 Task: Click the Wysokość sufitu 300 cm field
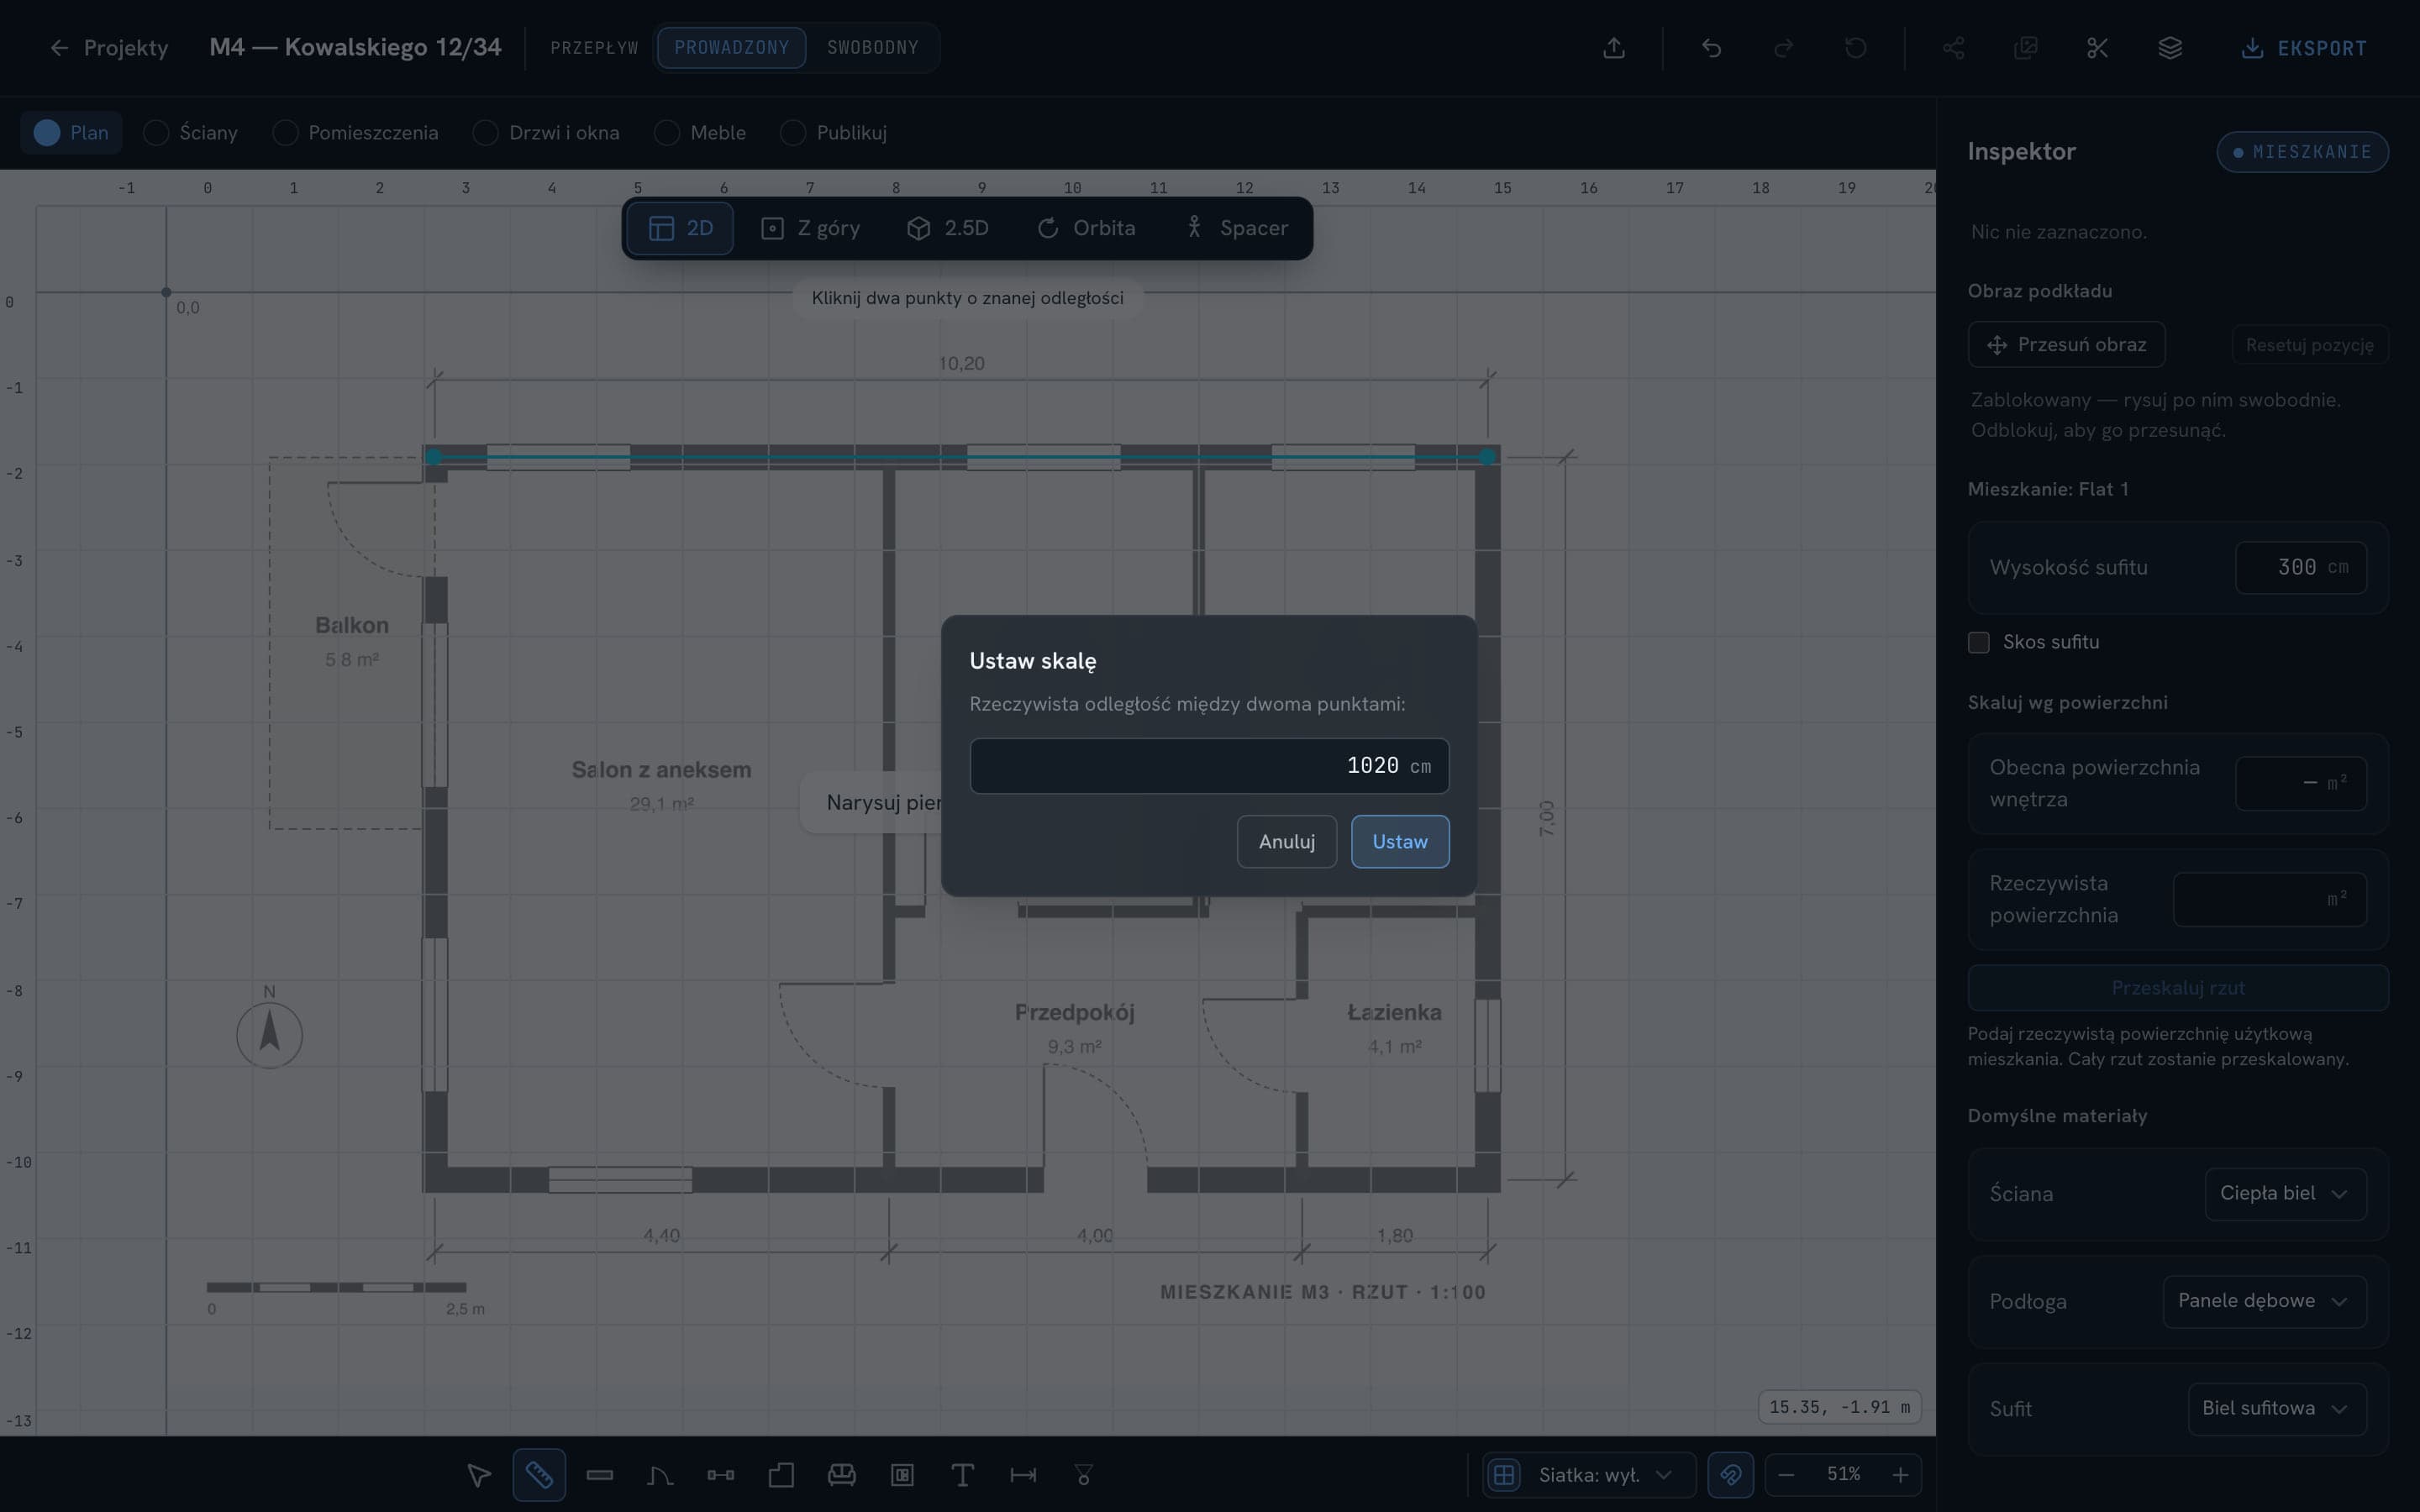click(x=2301, y=568)
